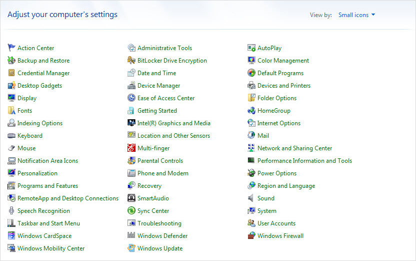Click the Administrative Tools gear icon
The image size is (416, 261).
[131, 48]
